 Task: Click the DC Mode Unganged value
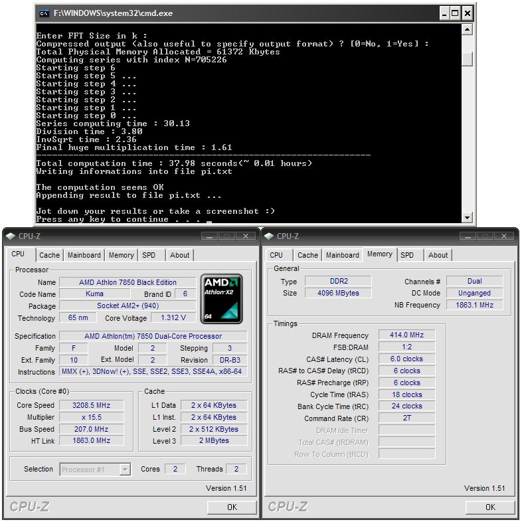pos(474,293)
